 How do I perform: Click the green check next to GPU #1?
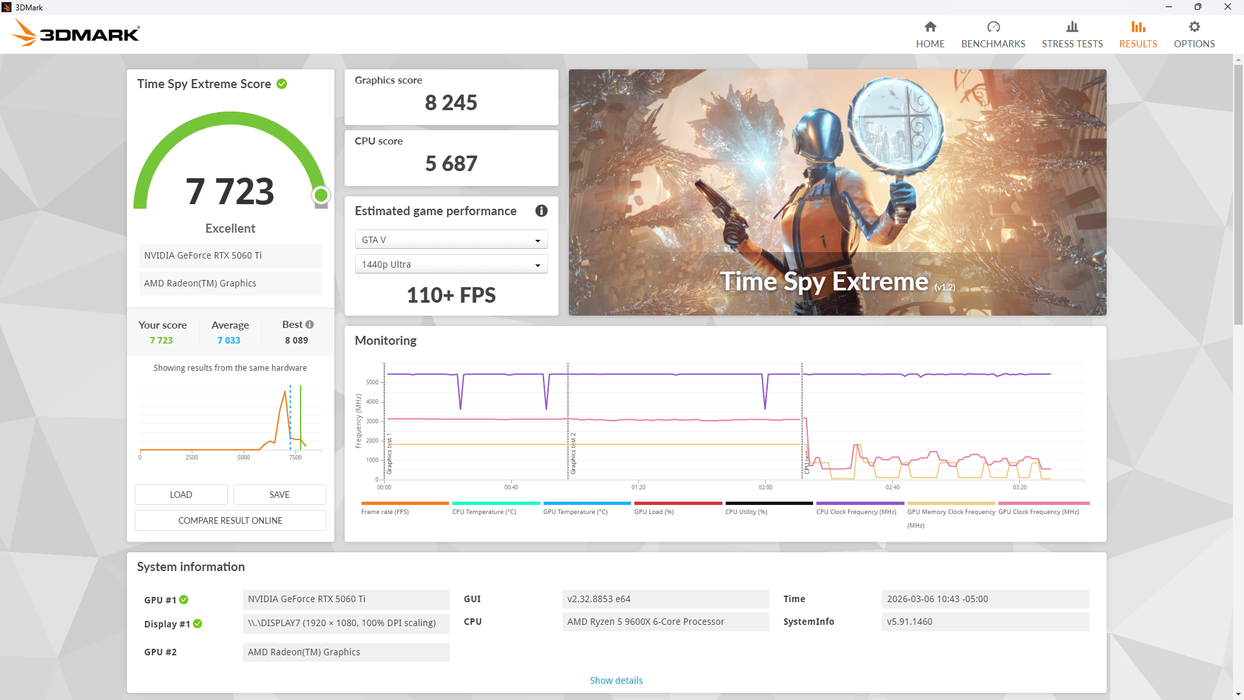point(184,600)
